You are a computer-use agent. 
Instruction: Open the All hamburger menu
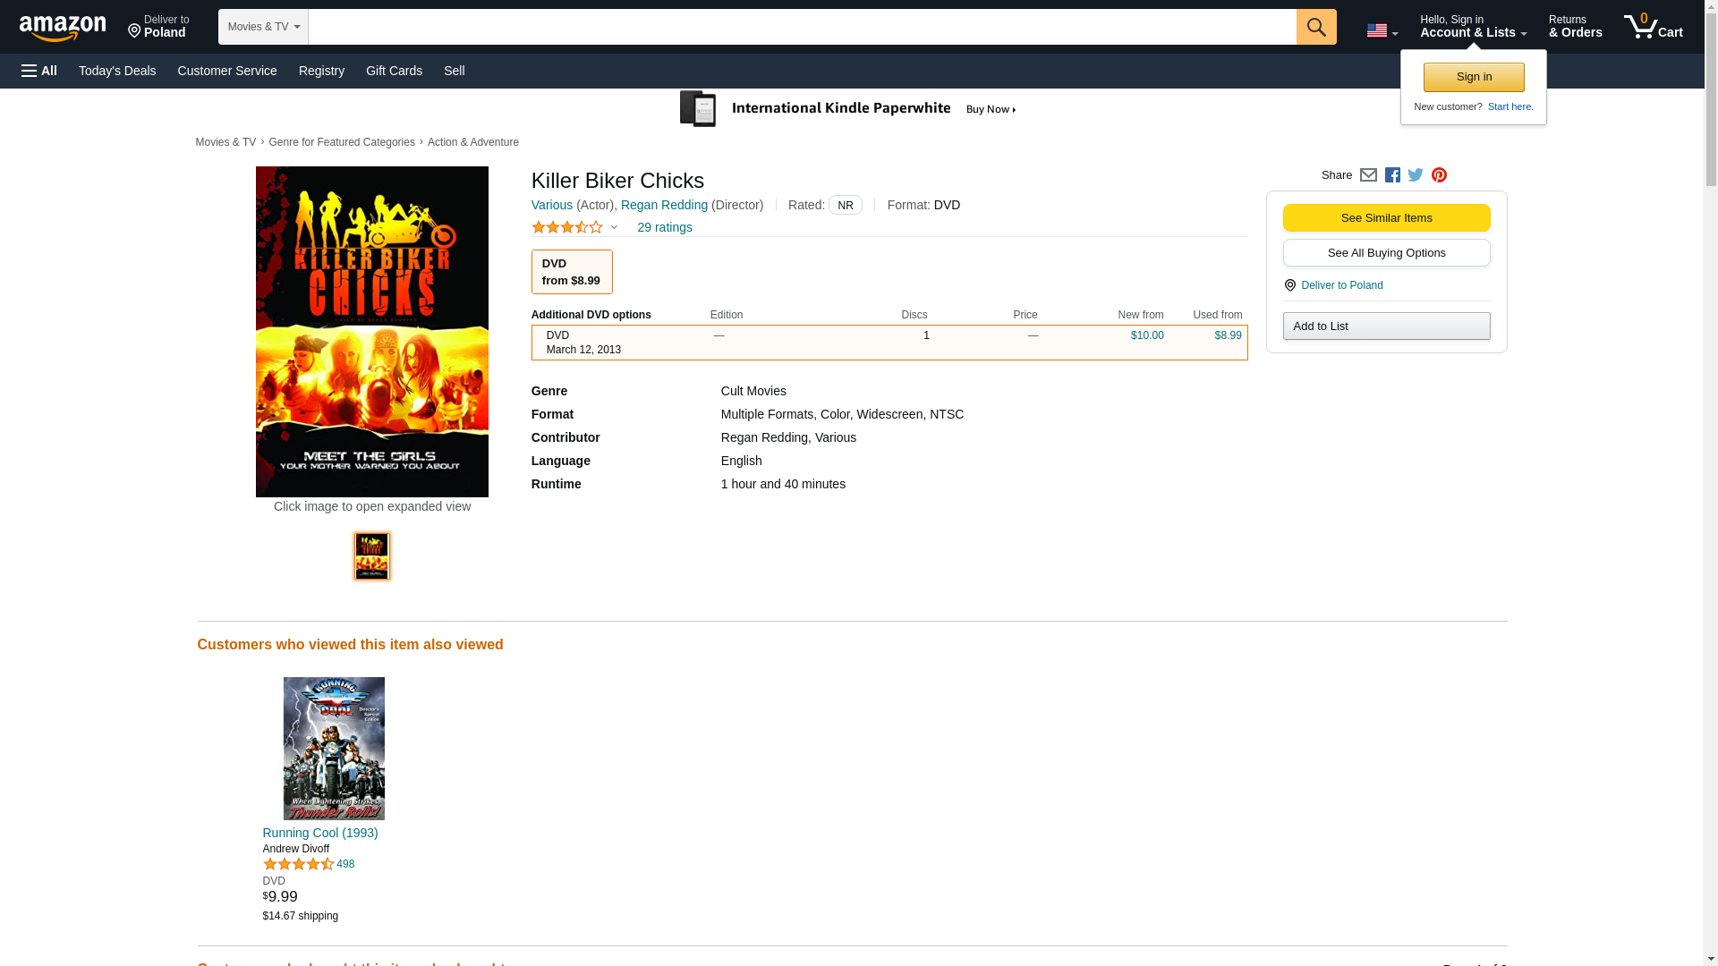pyautogui.click(x=39, y=71)
